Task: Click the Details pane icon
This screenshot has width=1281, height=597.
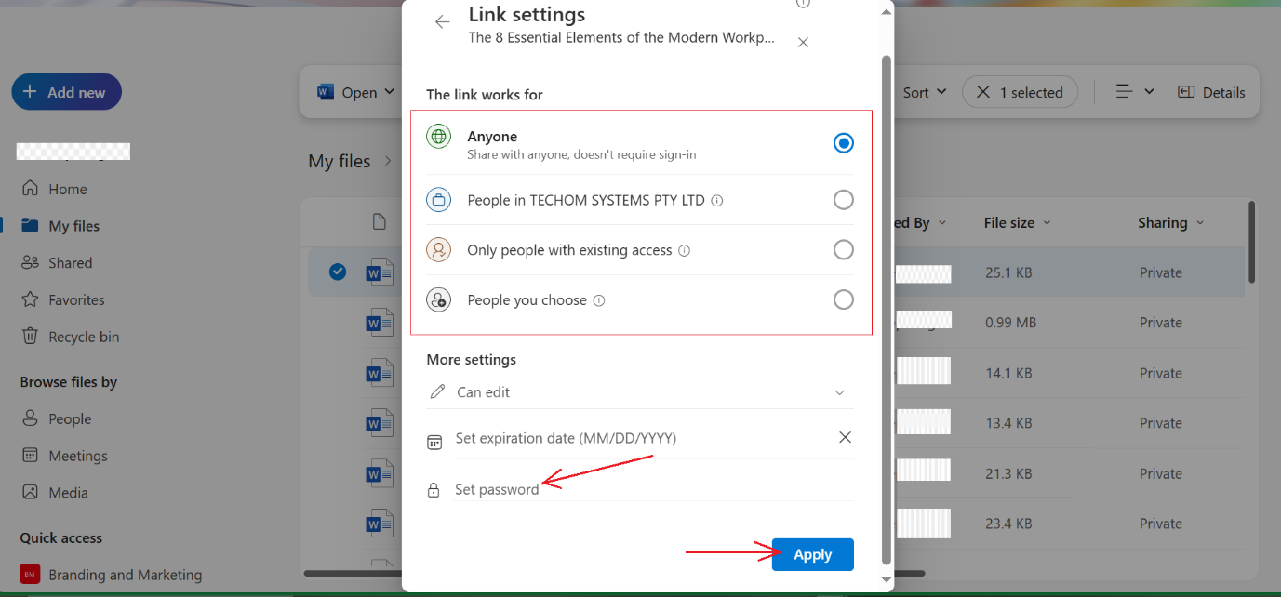Action: (1211, 91)
